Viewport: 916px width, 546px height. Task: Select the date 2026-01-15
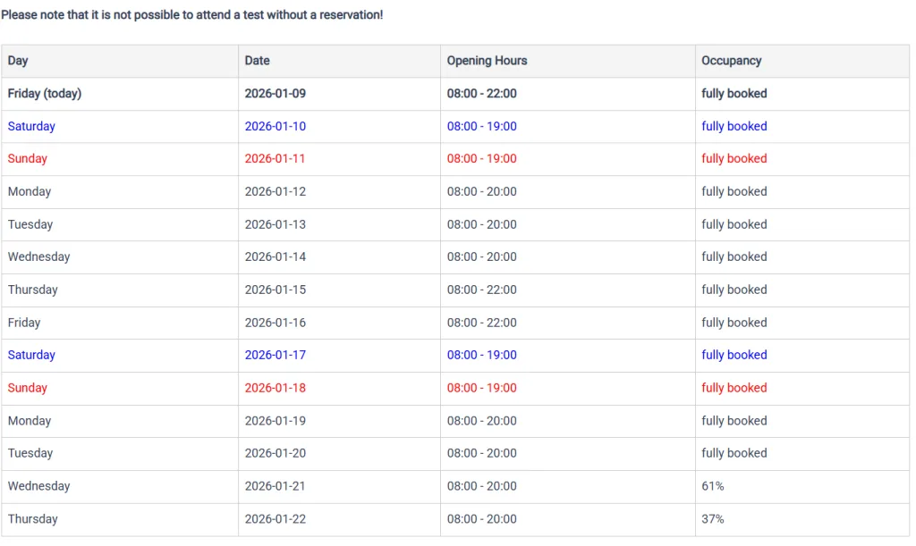point(275,290)
